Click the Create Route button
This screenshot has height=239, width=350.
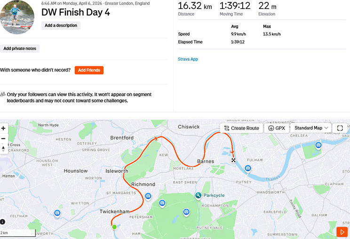click(241, 128)
